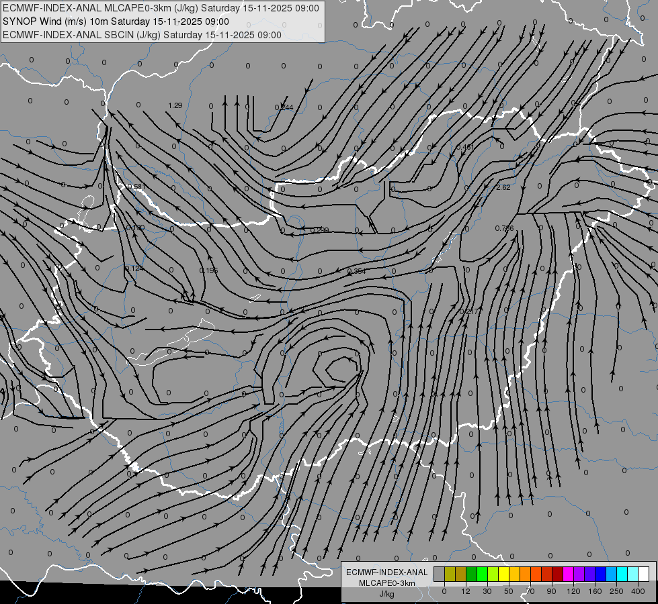This screenshot has width=658, height=604.
Task: Click the 400 tick label in legend
Action: 638,591
